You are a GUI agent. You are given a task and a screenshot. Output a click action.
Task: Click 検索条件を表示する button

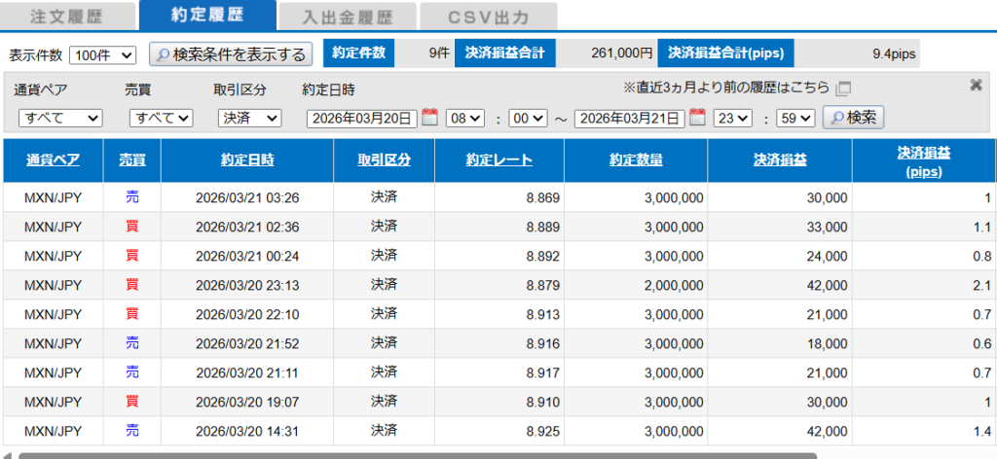(232, 54)
